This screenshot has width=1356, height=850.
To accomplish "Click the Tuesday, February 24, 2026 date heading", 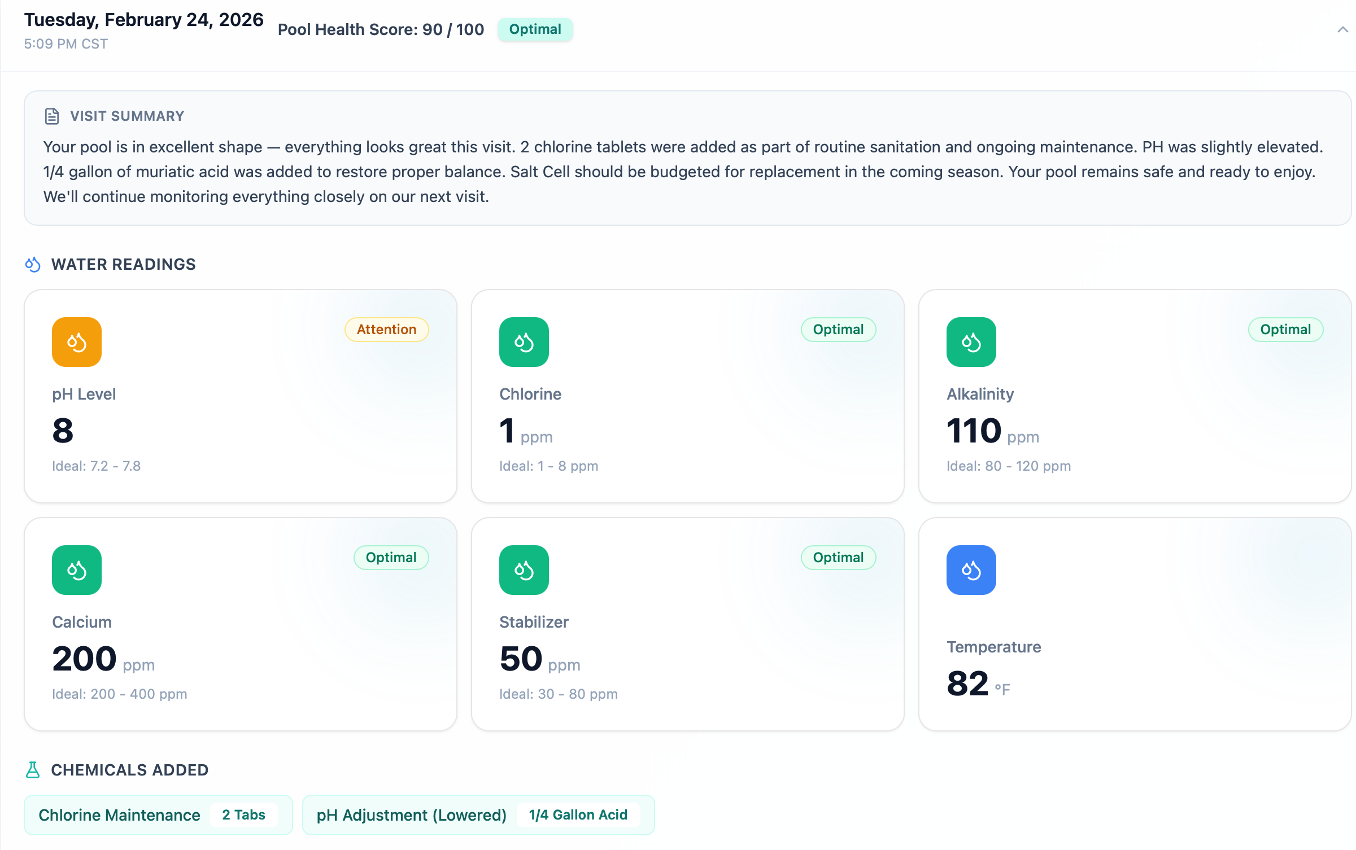I will click(143, 20).
